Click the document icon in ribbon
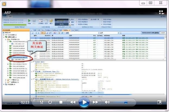This screenshot has height=112, width=169. point(46,21)
